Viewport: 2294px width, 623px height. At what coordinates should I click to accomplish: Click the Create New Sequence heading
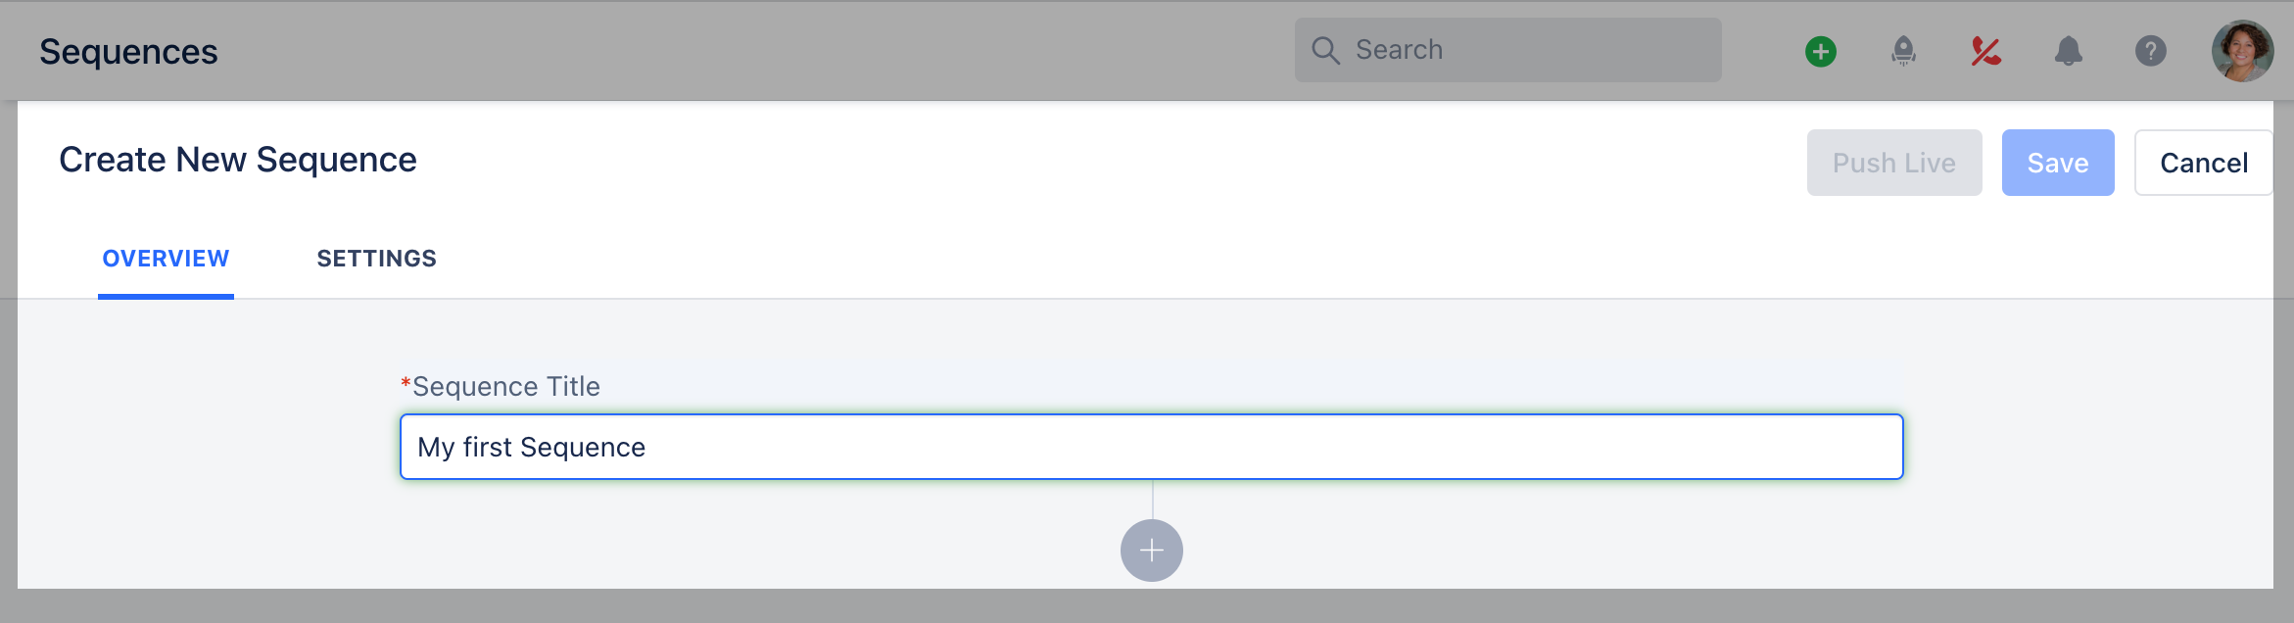[238, 160]
